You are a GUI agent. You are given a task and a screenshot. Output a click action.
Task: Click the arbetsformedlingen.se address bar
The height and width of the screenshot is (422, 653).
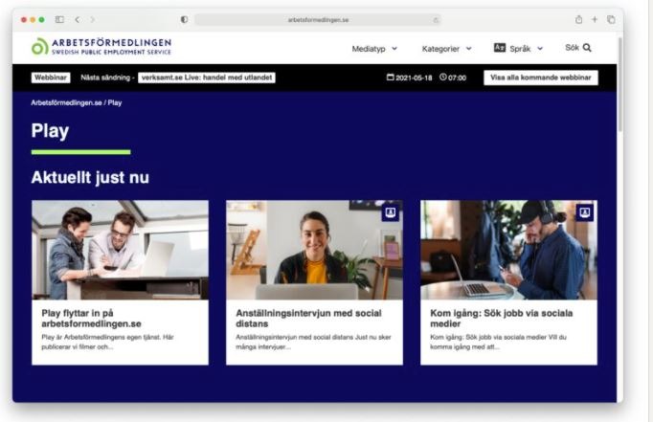313,19
